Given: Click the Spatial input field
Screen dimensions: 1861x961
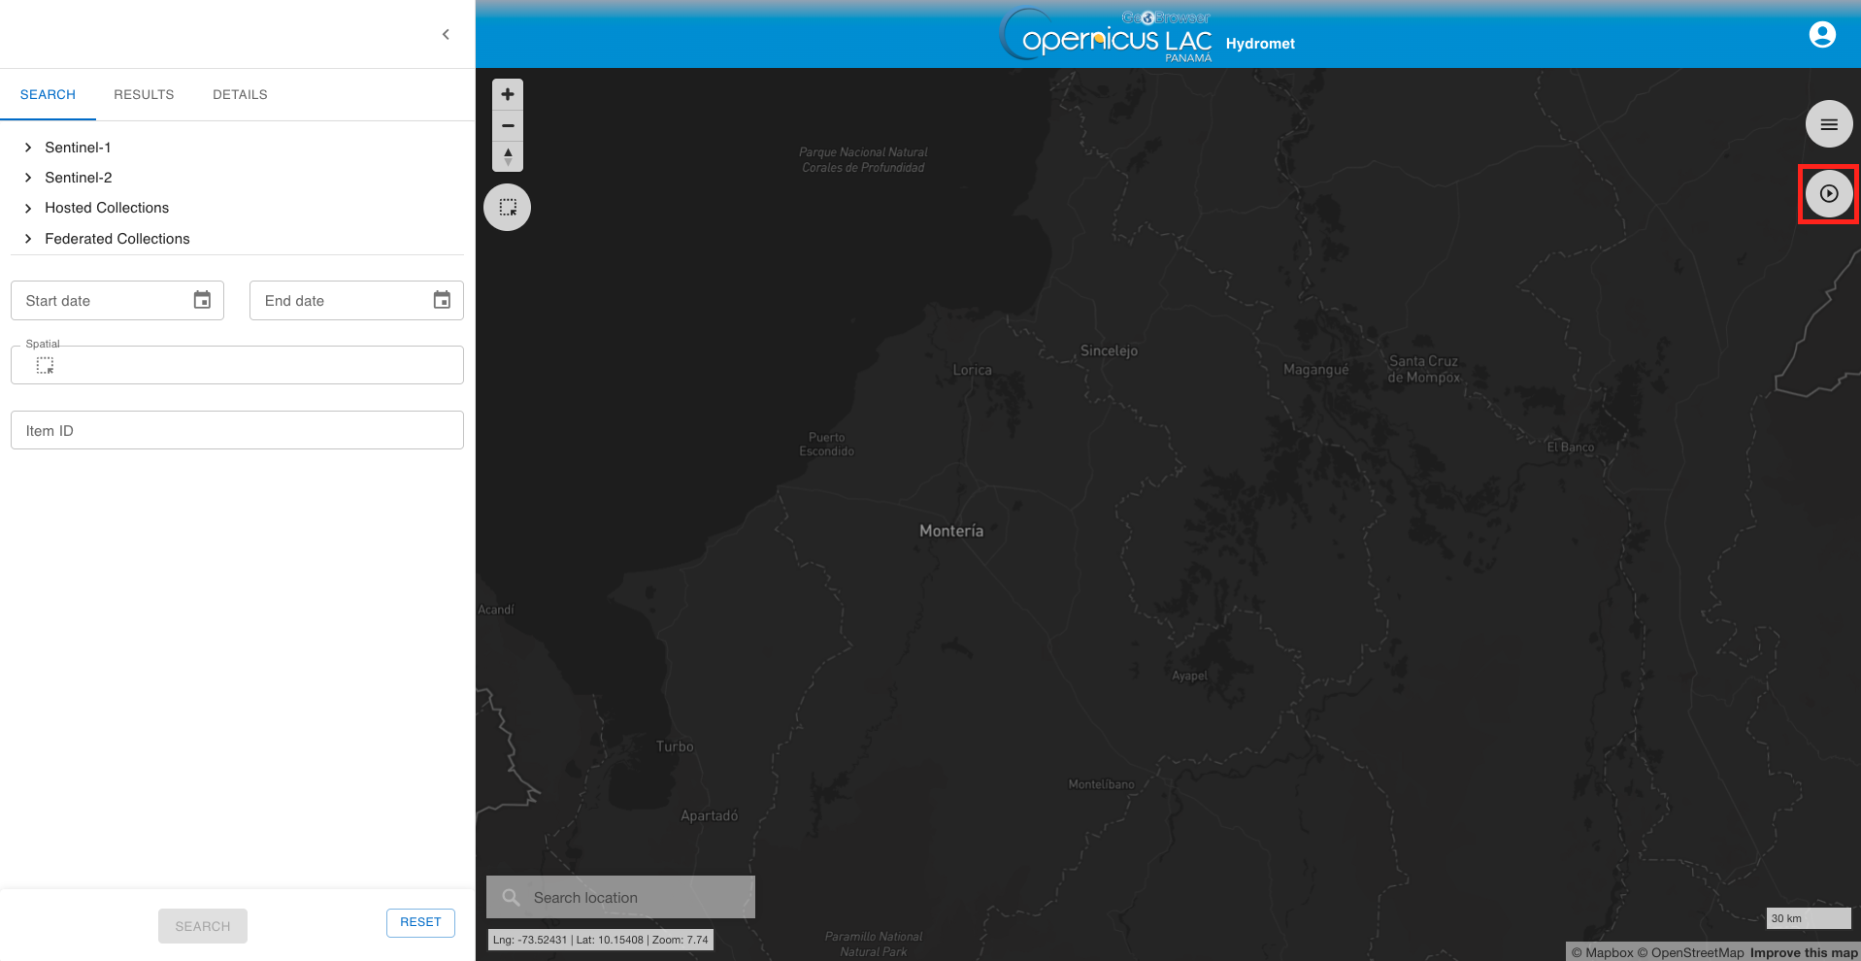Looking at the screenshot, I should (237, 365).
